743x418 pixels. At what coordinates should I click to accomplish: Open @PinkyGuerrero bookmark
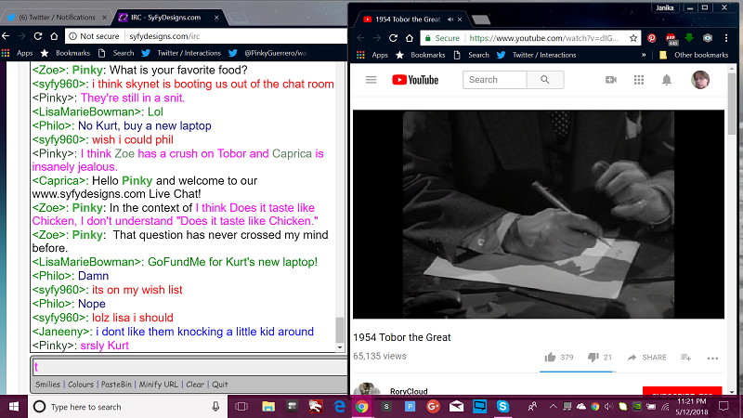(267, 53)
